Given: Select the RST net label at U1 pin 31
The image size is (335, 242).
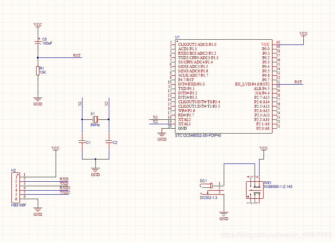Looking at the screenshot, I should [298, 82].
